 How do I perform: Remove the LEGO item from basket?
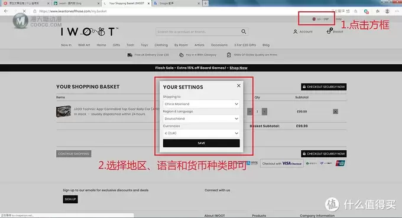click(x=335, y=111)
